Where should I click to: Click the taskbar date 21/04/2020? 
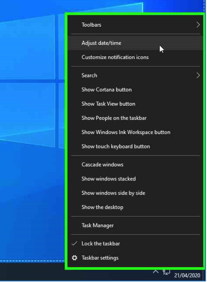point(187,275)
